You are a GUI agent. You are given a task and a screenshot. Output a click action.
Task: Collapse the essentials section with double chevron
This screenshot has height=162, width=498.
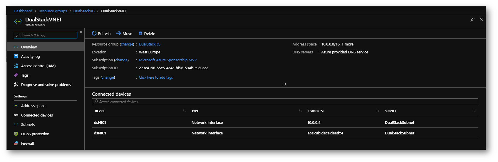coord(285,84)
